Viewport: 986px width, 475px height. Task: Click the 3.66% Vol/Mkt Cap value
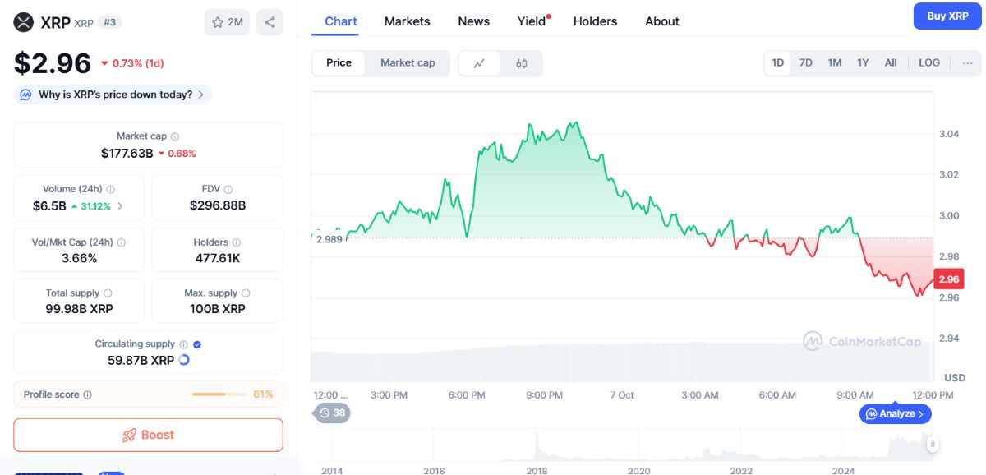[79, 258]
